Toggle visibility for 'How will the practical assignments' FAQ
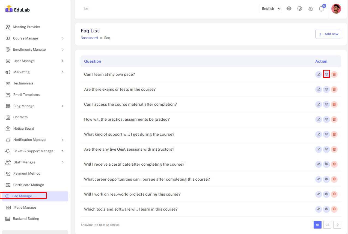The image size is (348, 234). coord(326,119)
